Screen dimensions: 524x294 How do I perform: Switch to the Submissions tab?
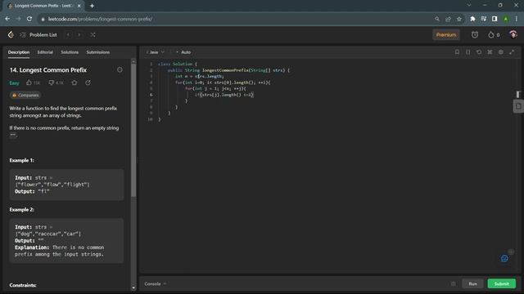(x=98, y=52)
